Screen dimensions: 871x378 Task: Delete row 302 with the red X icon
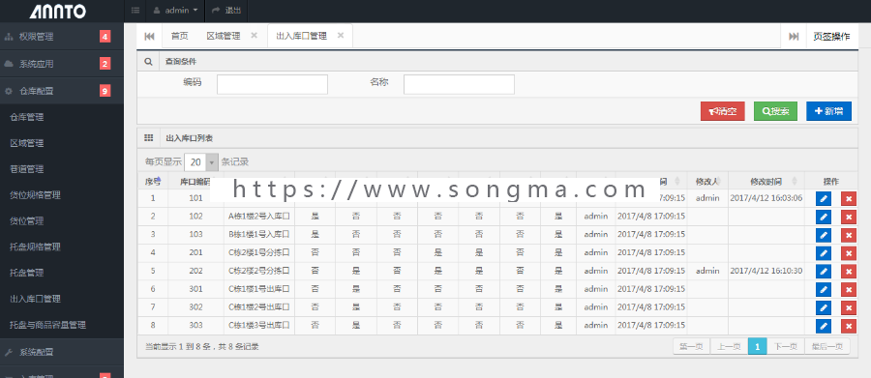(x=848, y=308)
